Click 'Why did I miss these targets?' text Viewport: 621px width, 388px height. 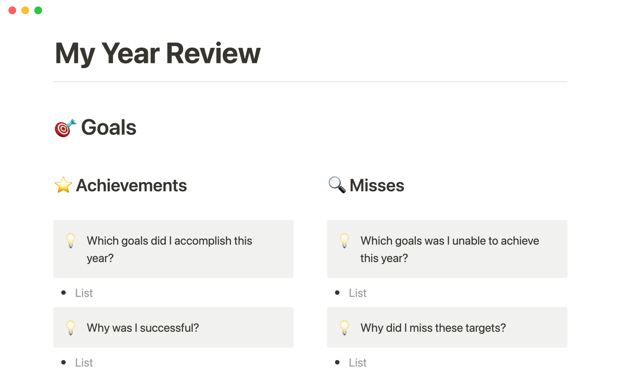433,328
